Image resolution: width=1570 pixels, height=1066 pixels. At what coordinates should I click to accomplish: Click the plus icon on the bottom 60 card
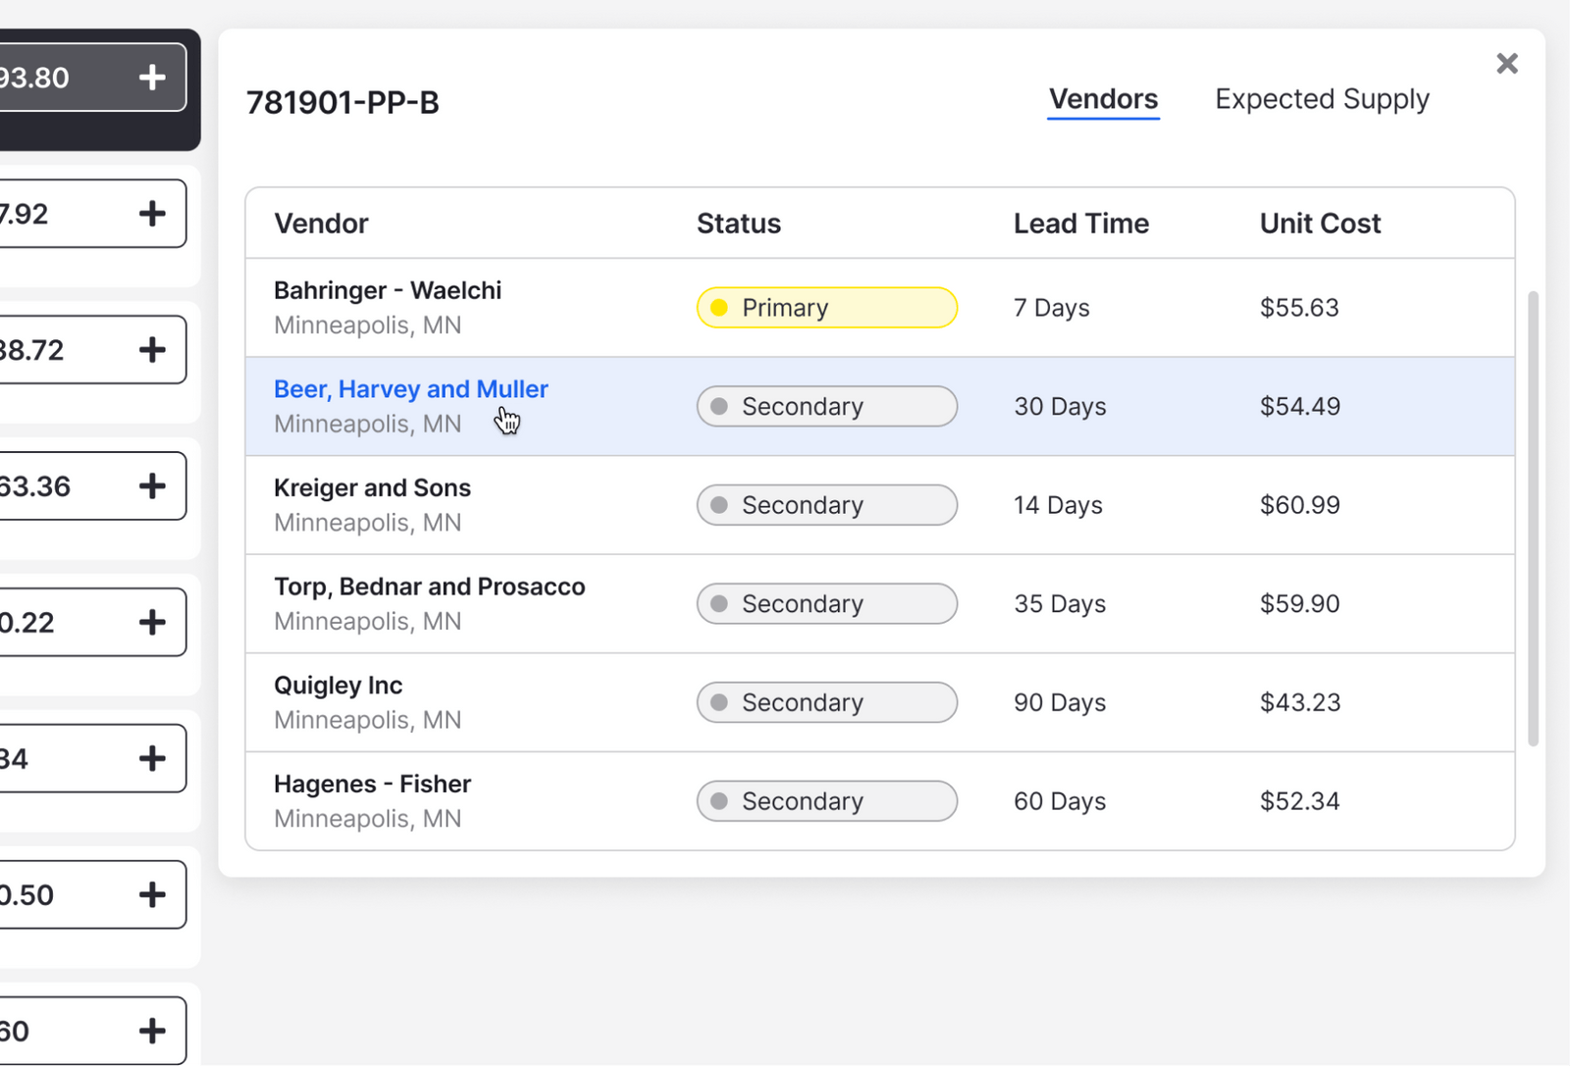[x=152, y=1030]
